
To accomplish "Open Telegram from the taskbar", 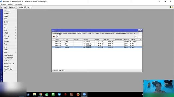I will pos(59,94).
